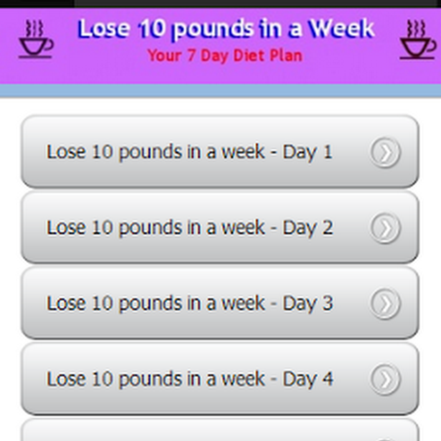Tap the arrow icon on Day 3

[385, 303]
